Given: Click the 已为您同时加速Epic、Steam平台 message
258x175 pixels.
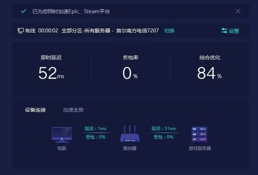Looking at the screenshot, I should [71, 11].
